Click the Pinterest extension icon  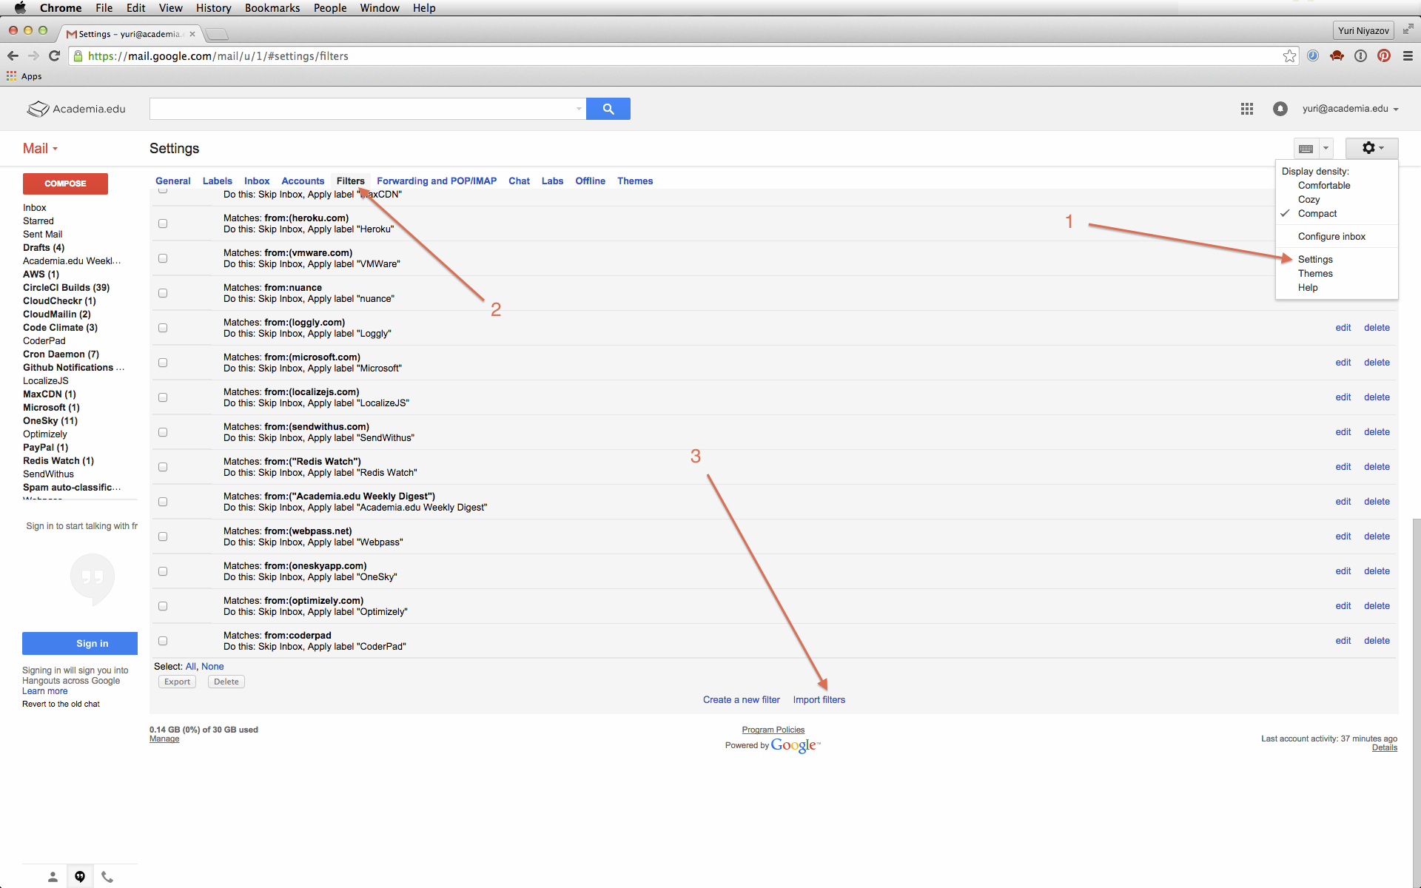pyautogui.click(x=1384, y=56)
